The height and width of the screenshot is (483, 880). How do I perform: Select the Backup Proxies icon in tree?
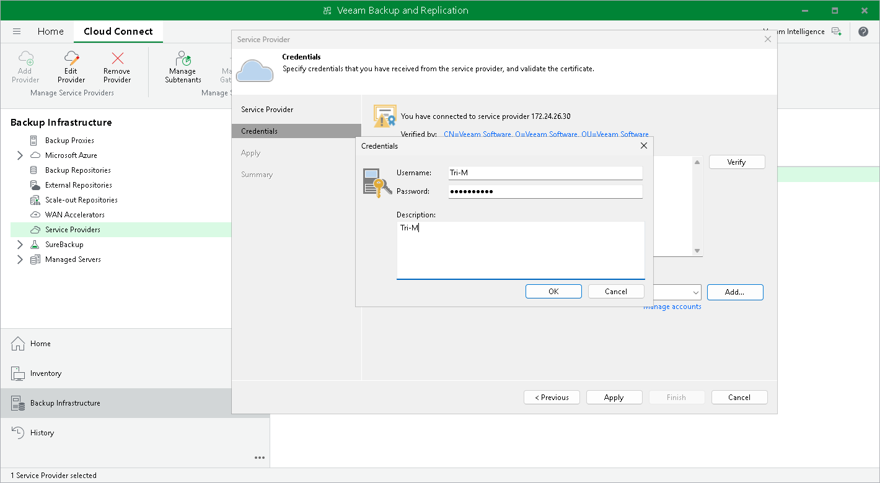(35, 141)
